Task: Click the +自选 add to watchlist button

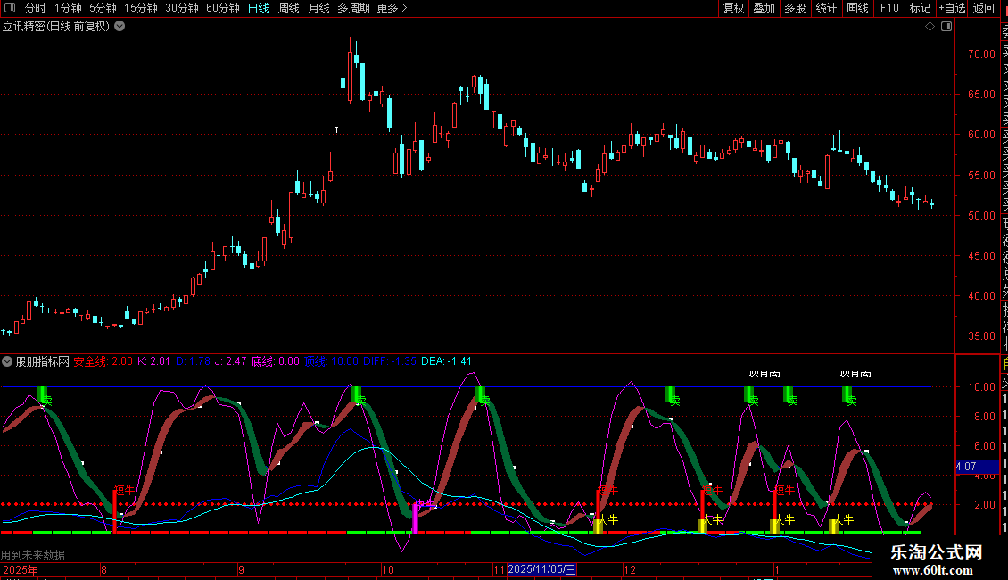Action: click(951, 8)
